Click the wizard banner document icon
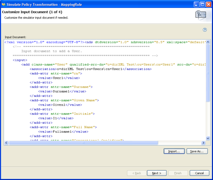The image size is (213, 180). tap(201, 15)
